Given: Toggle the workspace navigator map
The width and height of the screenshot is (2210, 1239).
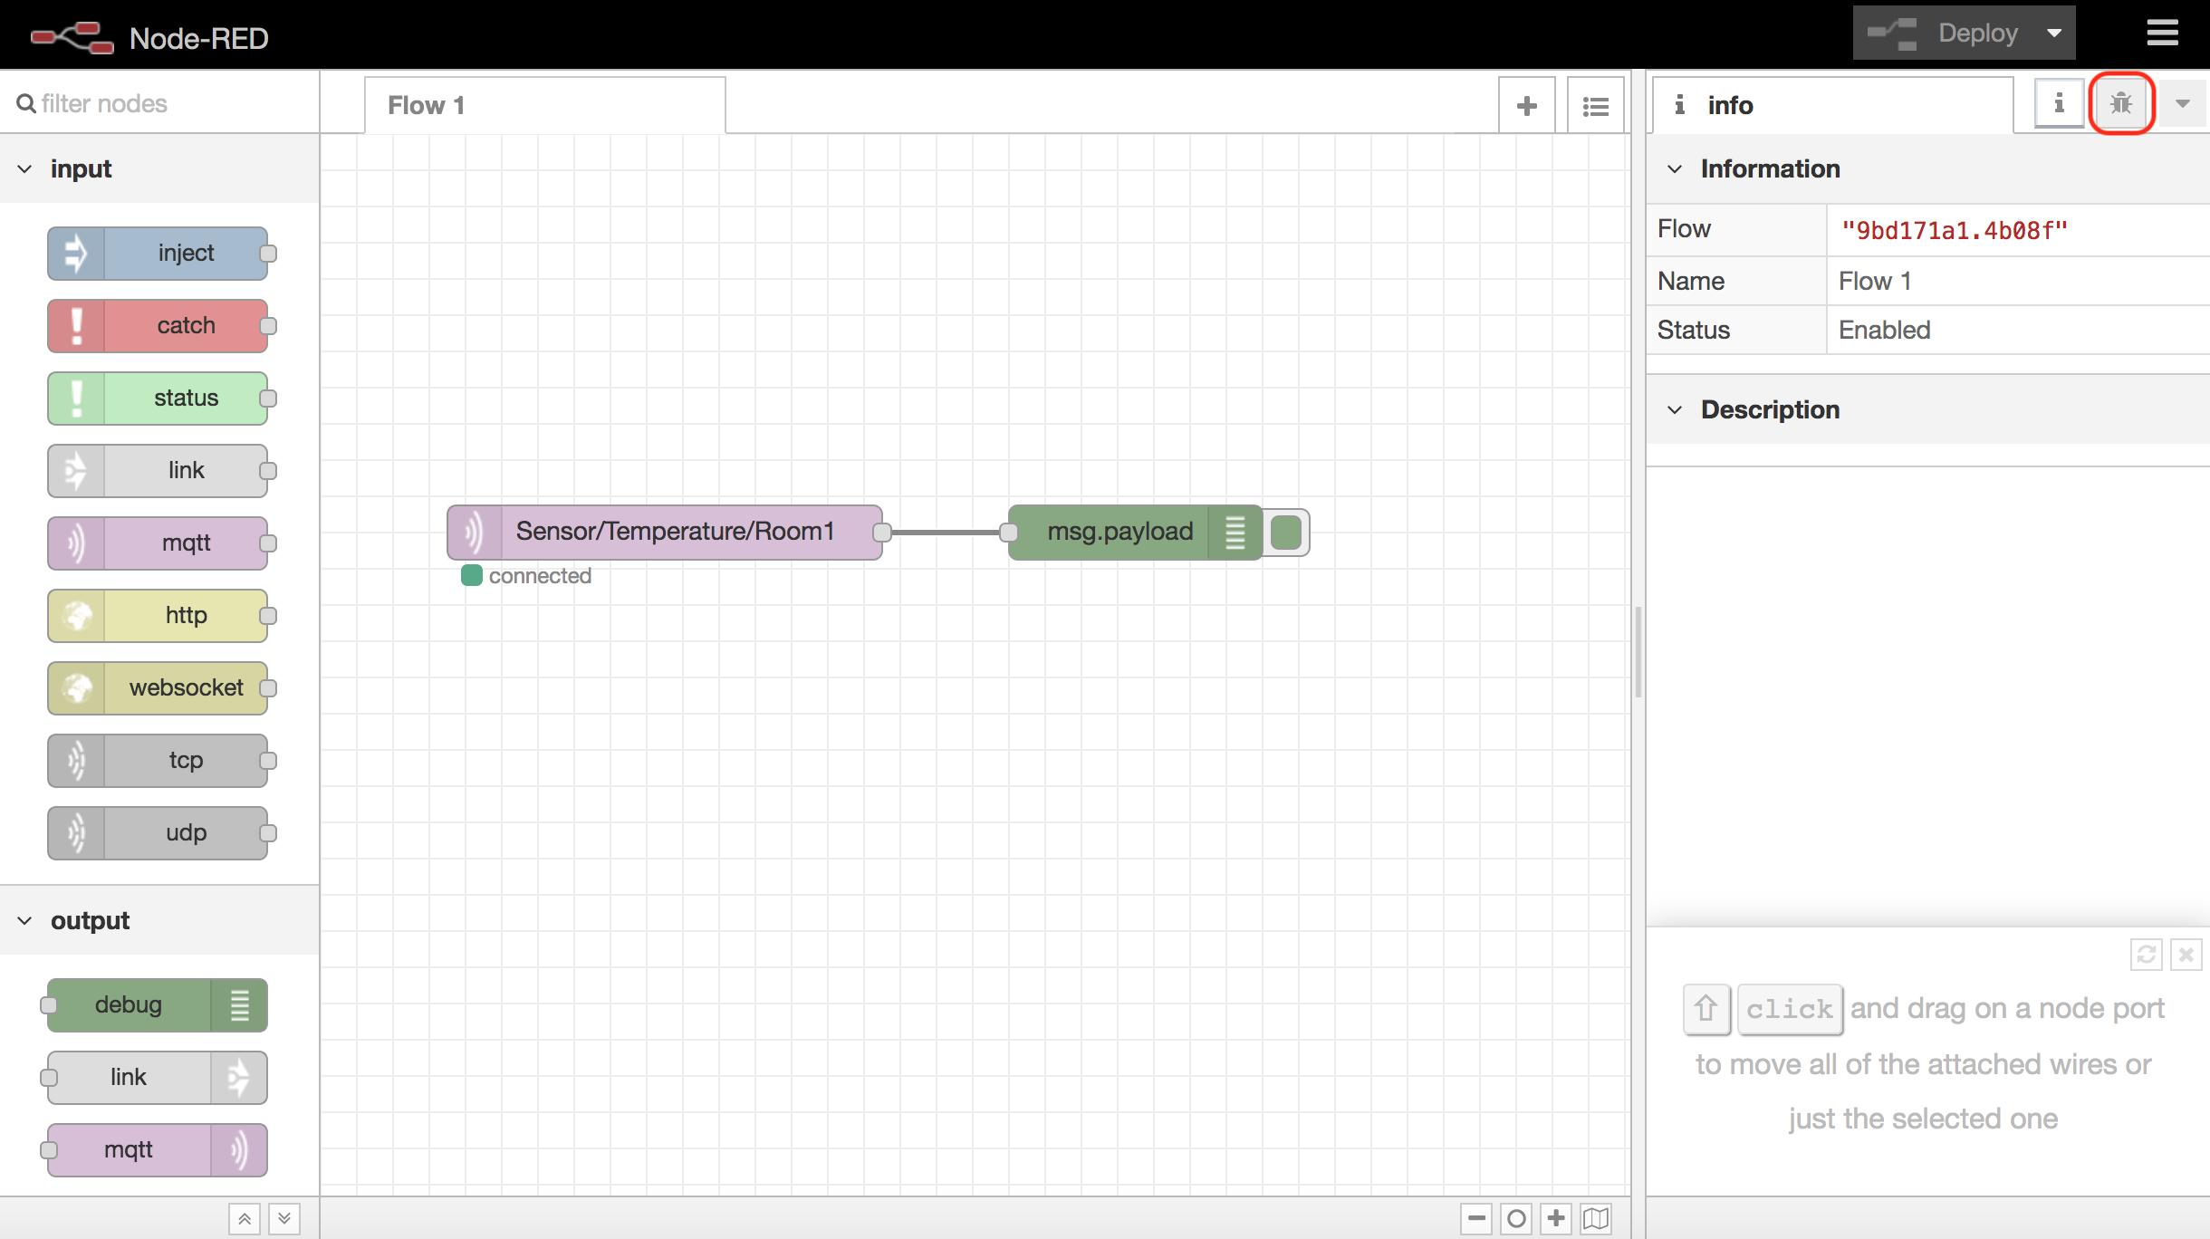Looking at the screenshot, I should (x=1596, y=1218).
